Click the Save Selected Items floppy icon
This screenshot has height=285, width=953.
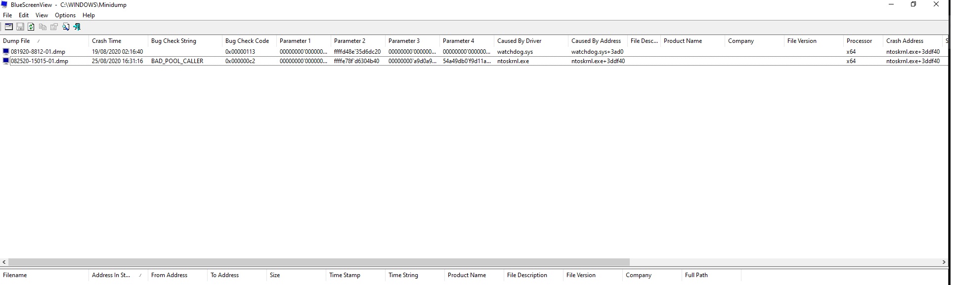[20, 27]
